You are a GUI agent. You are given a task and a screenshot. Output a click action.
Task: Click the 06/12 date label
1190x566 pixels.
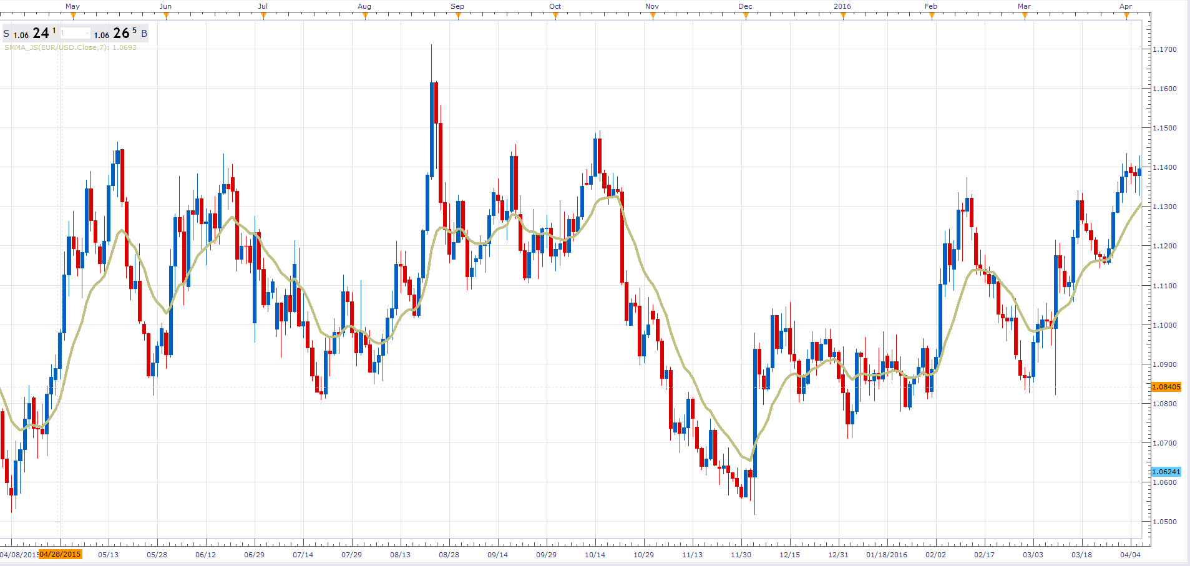click(206, 555)
